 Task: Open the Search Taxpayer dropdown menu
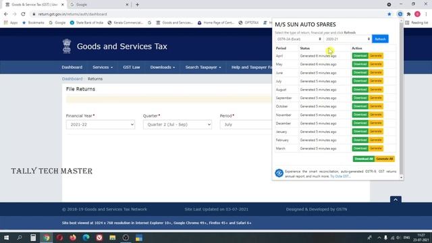203,67
